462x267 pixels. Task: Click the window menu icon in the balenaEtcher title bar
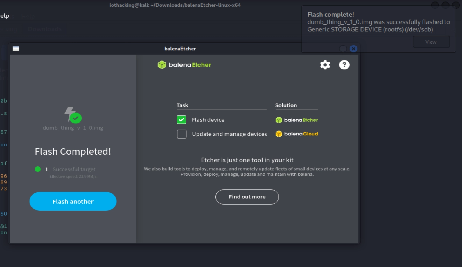(x=16, y=49)
